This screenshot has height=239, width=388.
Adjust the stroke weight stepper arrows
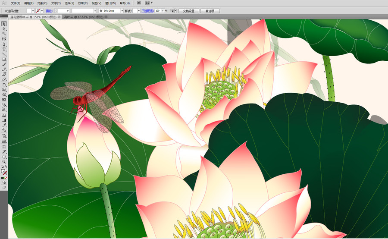coord(56,11)
